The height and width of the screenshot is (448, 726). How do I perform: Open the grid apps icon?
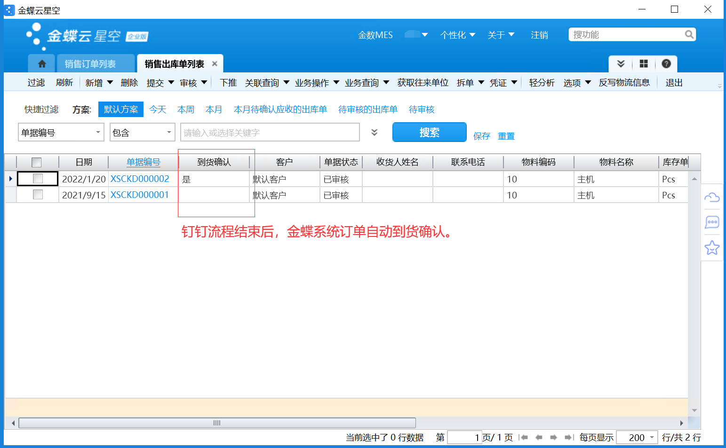click(x=644, y=64)
